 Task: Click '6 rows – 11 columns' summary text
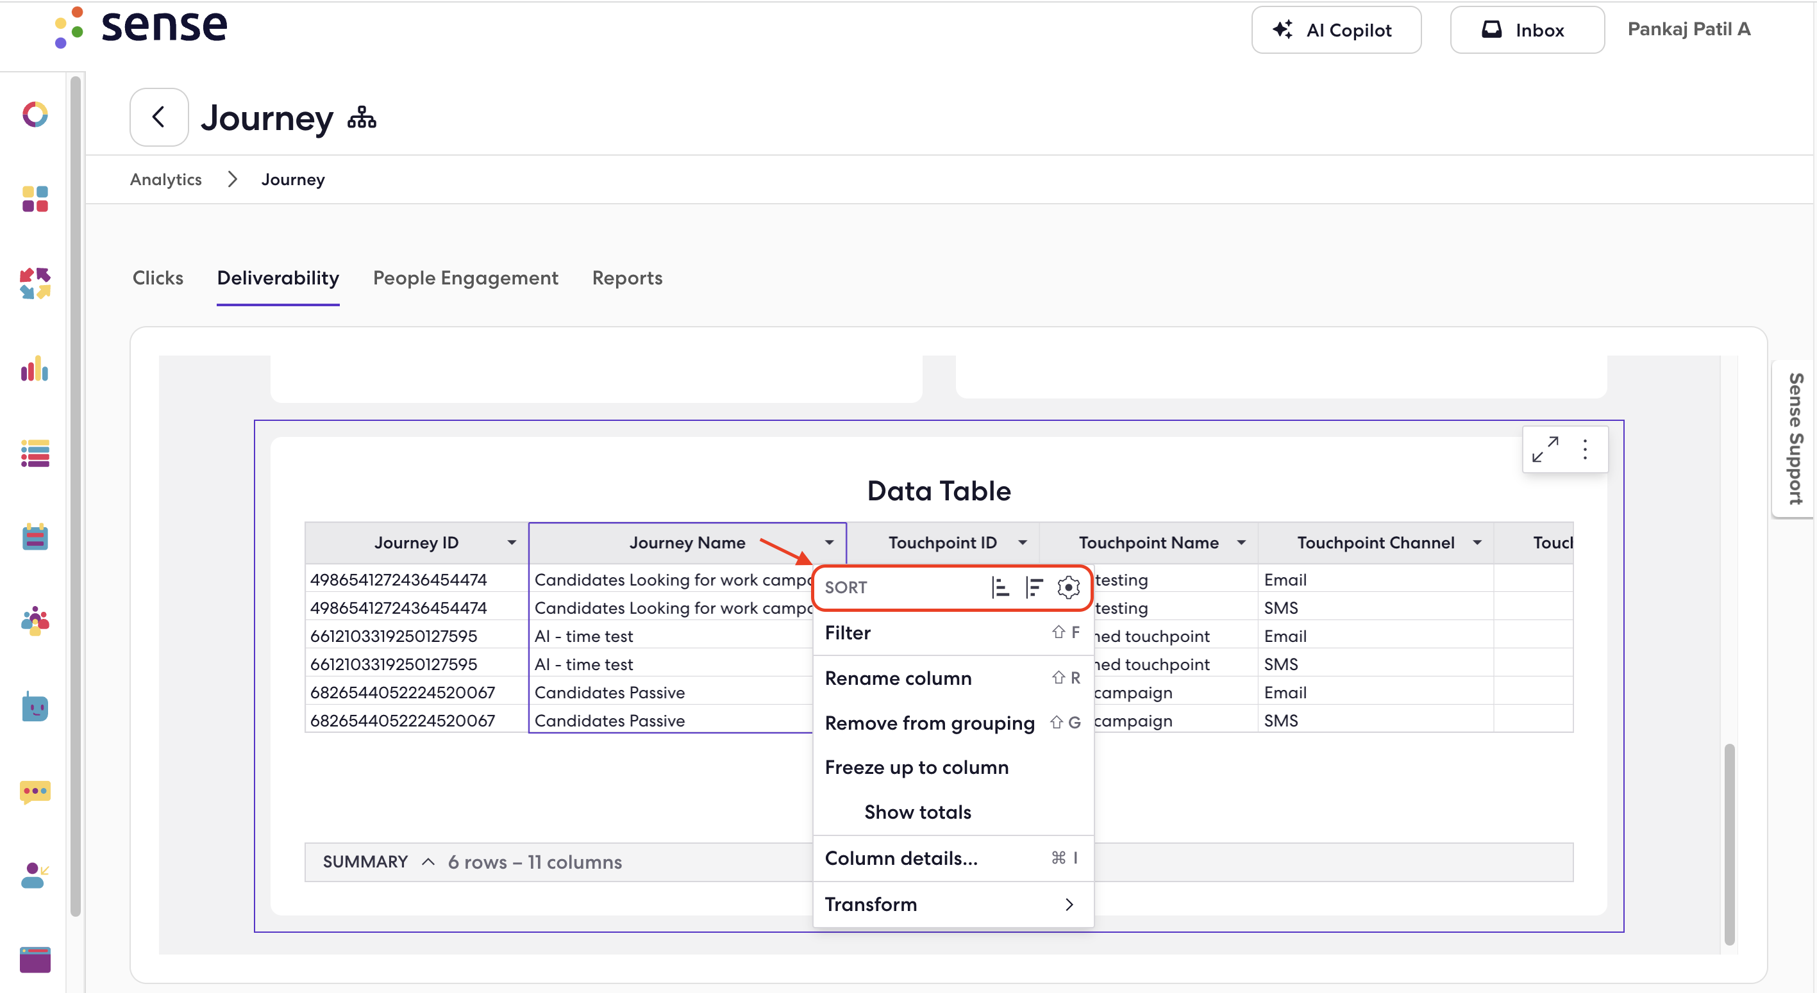tap(535, 862)
